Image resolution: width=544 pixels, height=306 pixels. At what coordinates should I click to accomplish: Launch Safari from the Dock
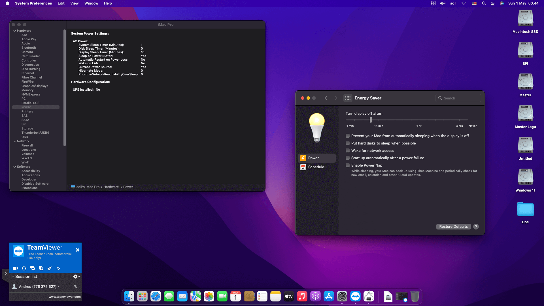(x=156, y=296)
